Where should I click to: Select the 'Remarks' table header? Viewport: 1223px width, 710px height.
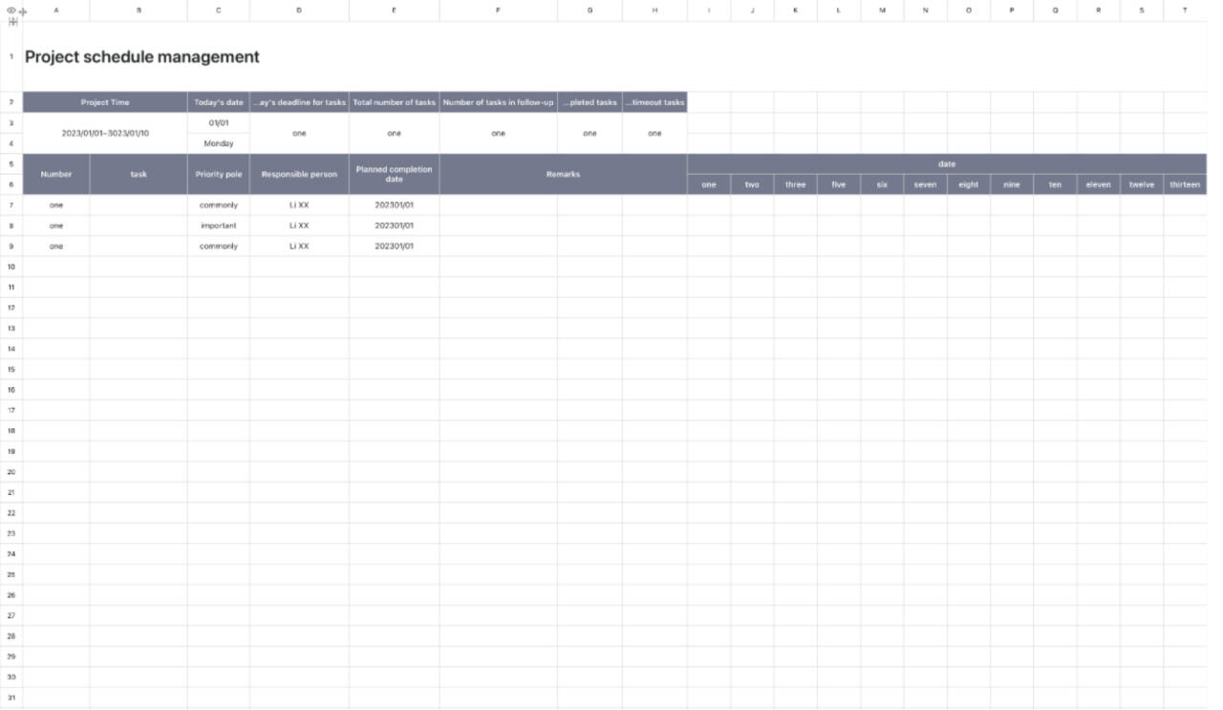[563, 174]
